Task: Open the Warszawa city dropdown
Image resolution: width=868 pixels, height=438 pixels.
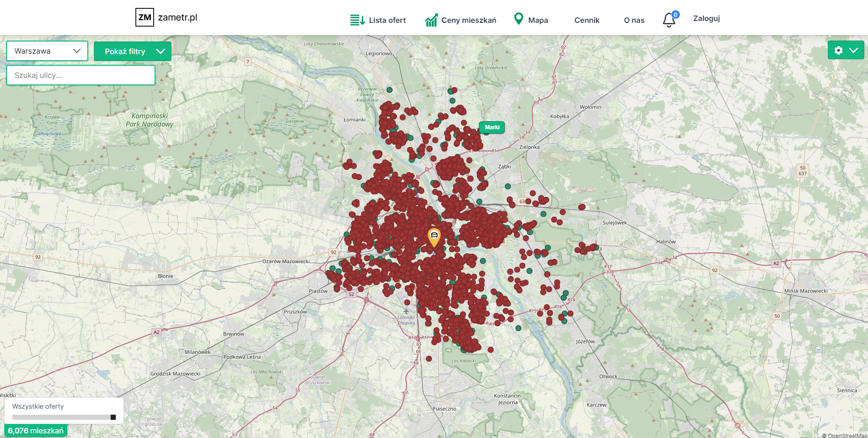Action: [47, 51]
